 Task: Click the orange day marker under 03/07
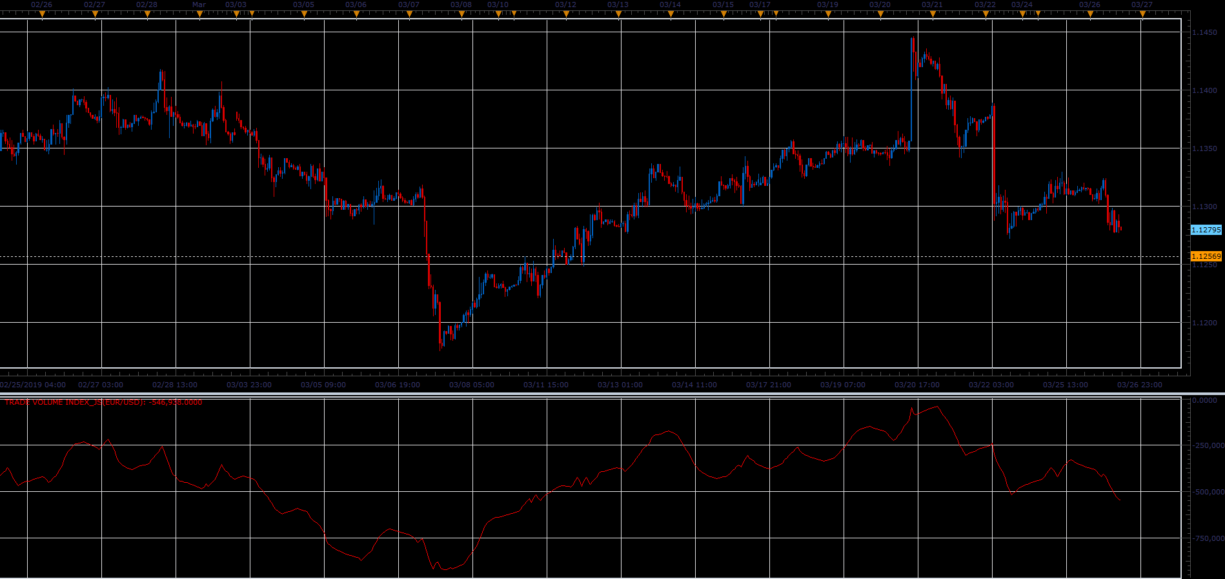coord(409,14)
